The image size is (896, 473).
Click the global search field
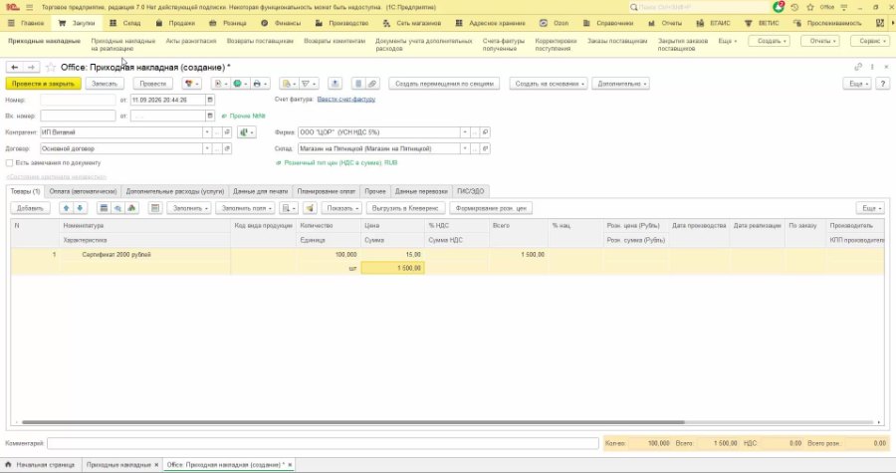[x=698, y=7]
